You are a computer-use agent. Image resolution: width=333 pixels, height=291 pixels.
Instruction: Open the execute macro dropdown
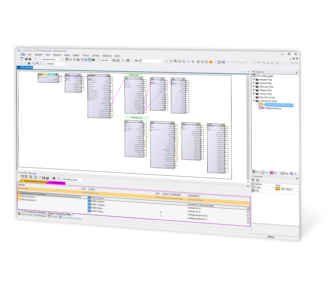[51, 59]
